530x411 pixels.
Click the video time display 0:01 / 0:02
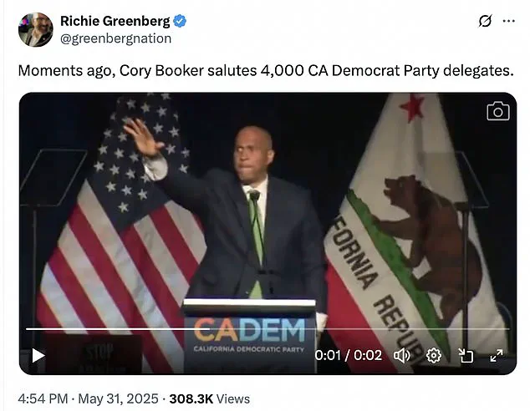pyautogui.click(x=348, y=355)
